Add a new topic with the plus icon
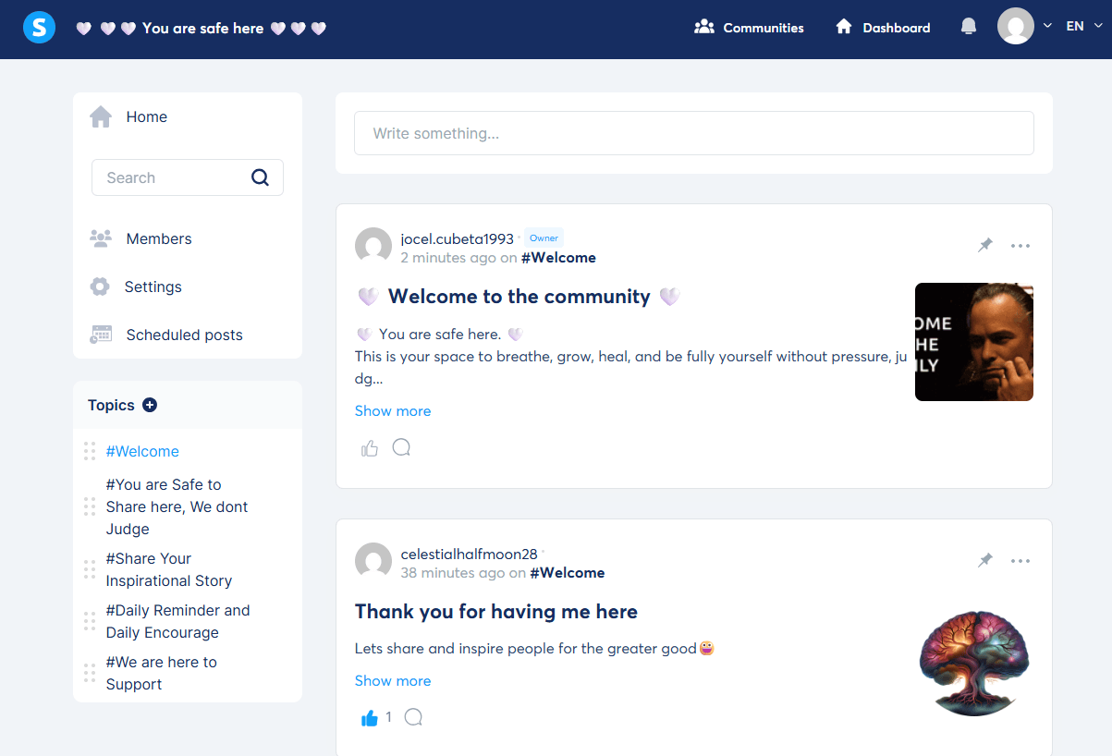This screenshot has height=756, width=1112. [x=151, y=405]
